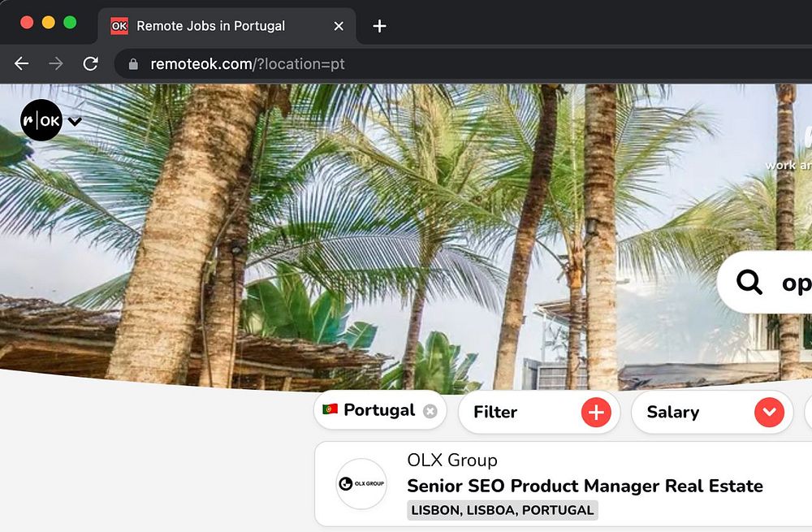Reload the page with refresh icon
812x532 pixels.
(91, 63)
